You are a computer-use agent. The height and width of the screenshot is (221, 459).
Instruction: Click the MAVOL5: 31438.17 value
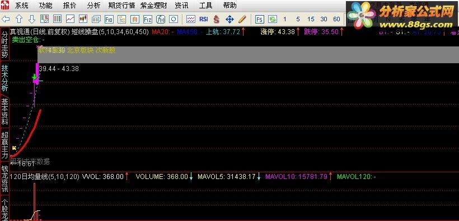click(x=227, y=176)
